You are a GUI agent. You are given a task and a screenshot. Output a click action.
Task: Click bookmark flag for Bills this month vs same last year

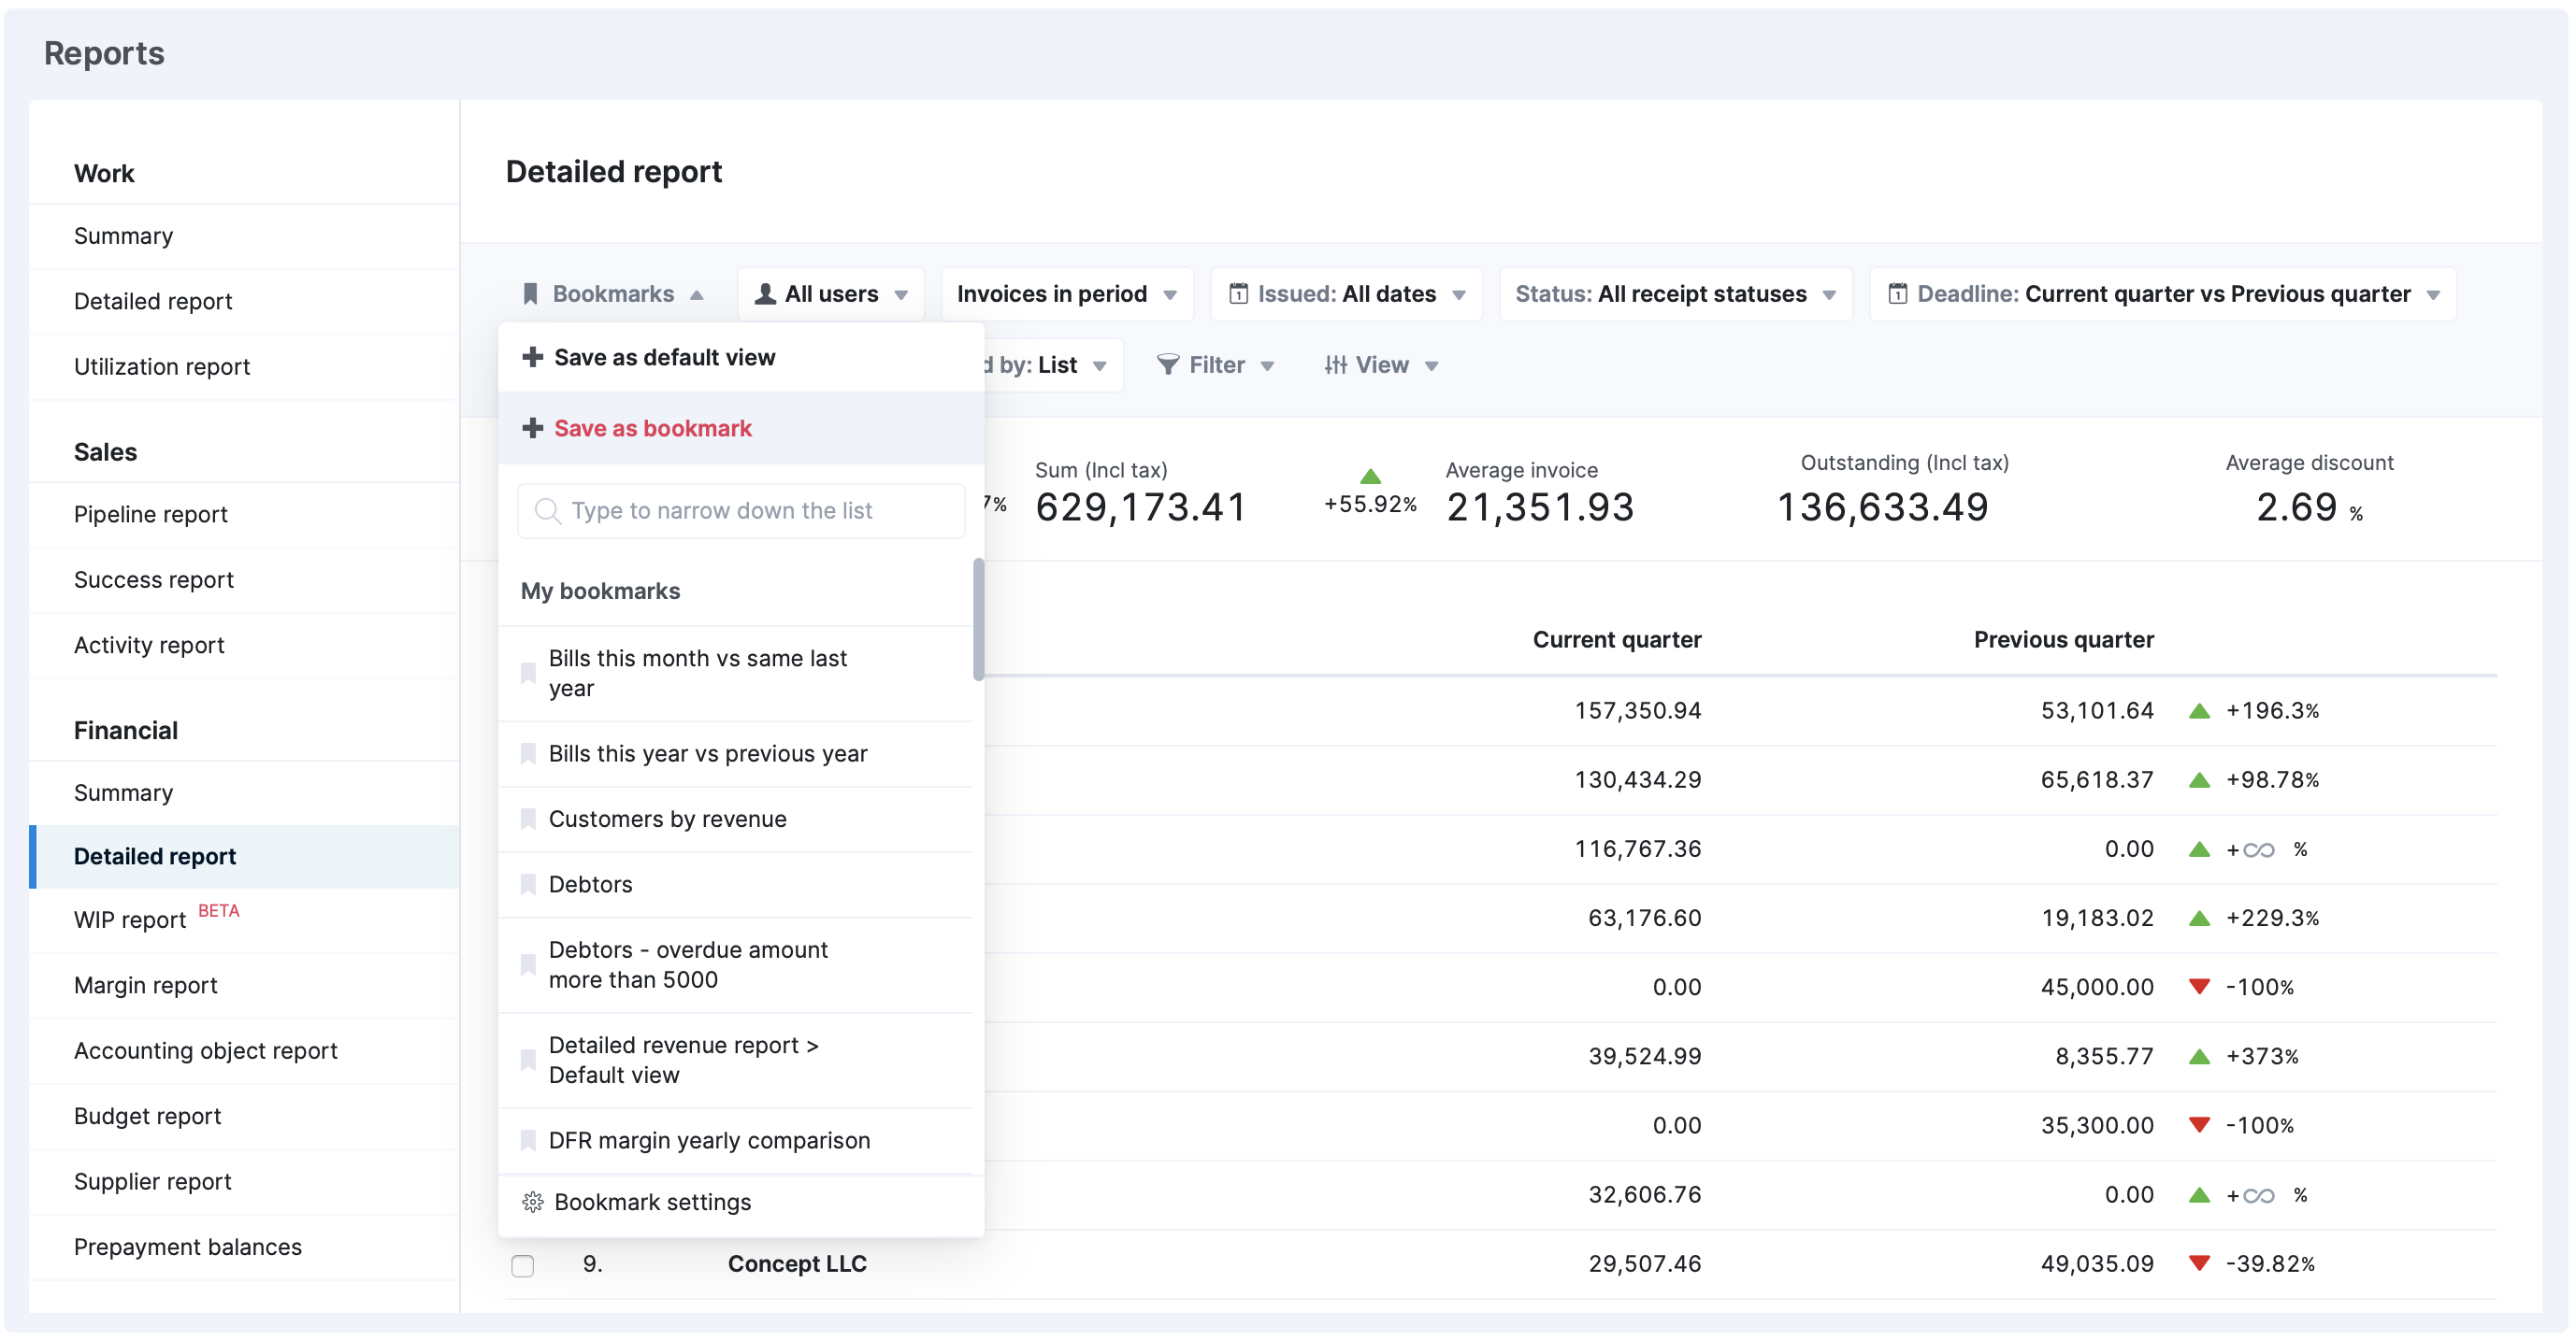tap(528, 674)
